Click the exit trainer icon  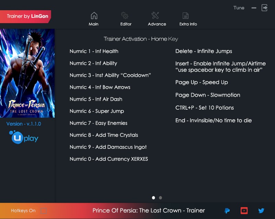coord(264,8)
